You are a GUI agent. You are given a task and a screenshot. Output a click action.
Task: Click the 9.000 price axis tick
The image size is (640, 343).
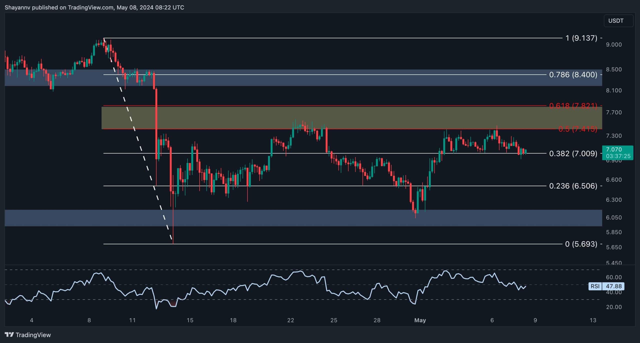tap(614, 44)
